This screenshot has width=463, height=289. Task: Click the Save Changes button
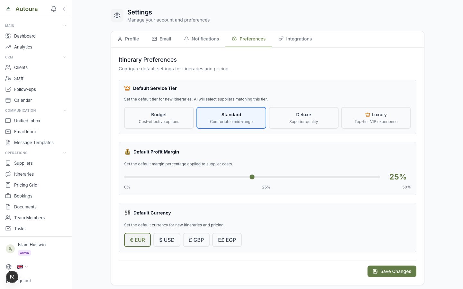392,271
